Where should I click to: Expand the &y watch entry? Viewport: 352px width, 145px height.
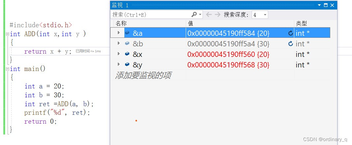coord(118,64)
